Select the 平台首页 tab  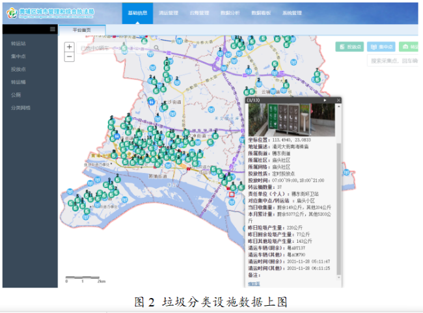(x=83, y=30)
